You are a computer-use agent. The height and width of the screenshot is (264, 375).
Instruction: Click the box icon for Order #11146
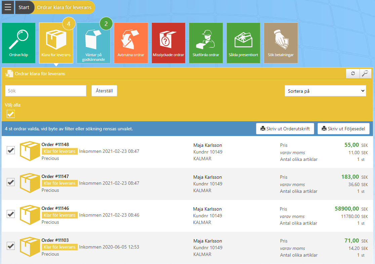tap(30, 215)
